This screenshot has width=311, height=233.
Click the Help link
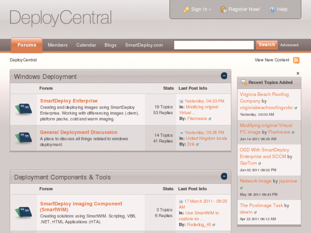[x=282, y=9]
